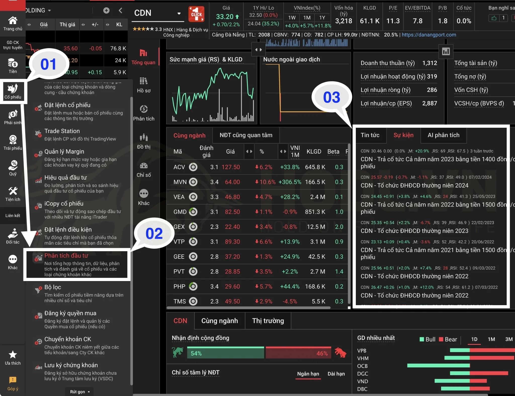Open the NĐT cũng quan tâm tab
This screenshot has height=396, width=515.
coord(246,135)
